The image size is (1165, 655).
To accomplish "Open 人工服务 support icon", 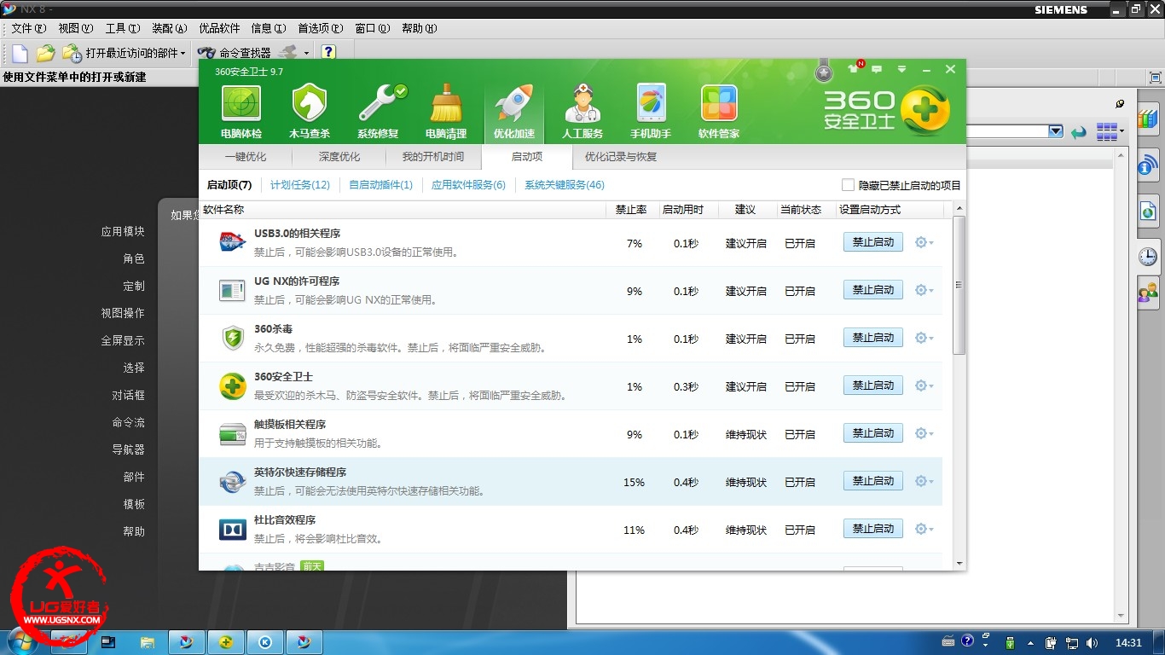I will point(582,111).
